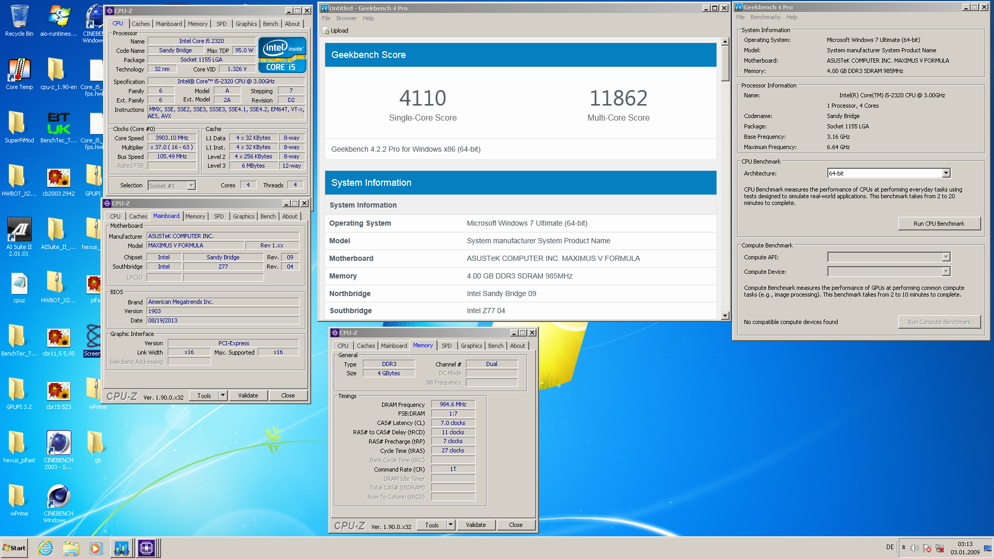Open the AISuite_II folder icon
994x559 pixels.
[59, 234]
